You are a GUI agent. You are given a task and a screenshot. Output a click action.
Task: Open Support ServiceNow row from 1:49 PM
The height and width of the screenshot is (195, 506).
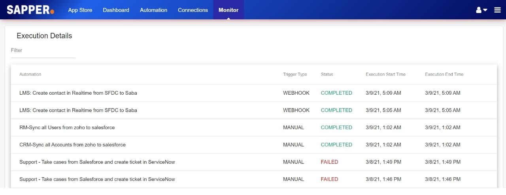coord(254,162)
